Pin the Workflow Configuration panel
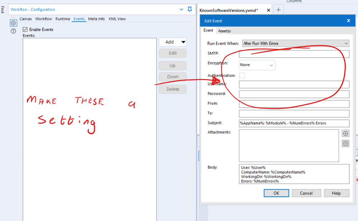 click(190, 9)
